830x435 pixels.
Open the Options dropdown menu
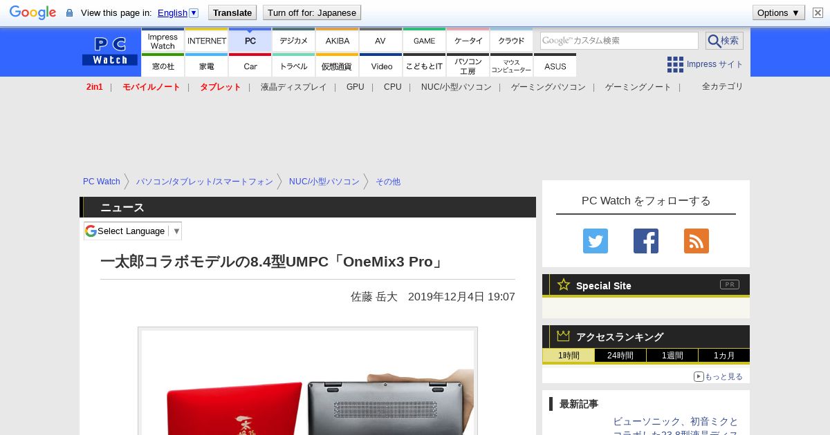(x=778, y=12)
